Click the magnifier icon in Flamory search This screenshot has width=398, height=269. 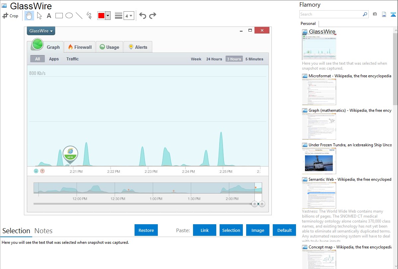[x=365, y=14]
